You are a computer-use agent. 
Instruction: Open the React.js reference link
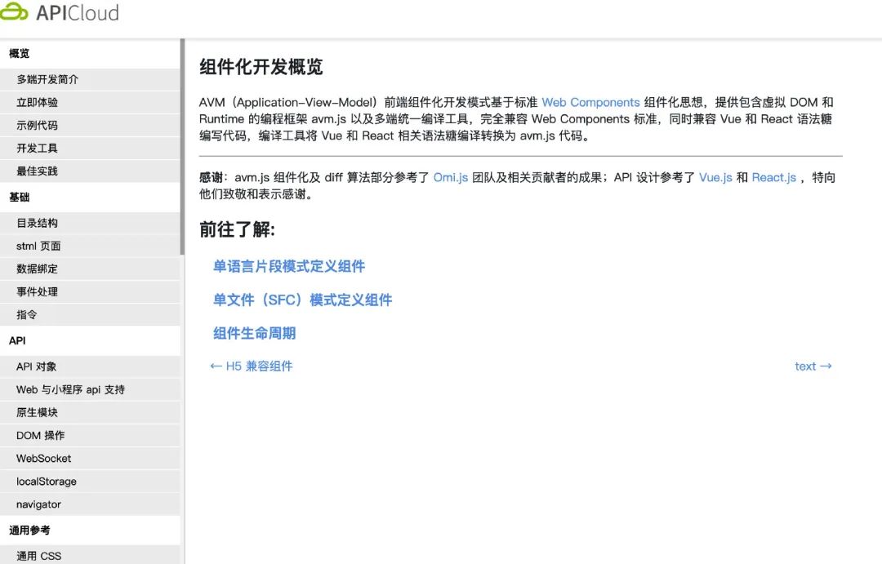pyautogui.click(x=774, y=177)
